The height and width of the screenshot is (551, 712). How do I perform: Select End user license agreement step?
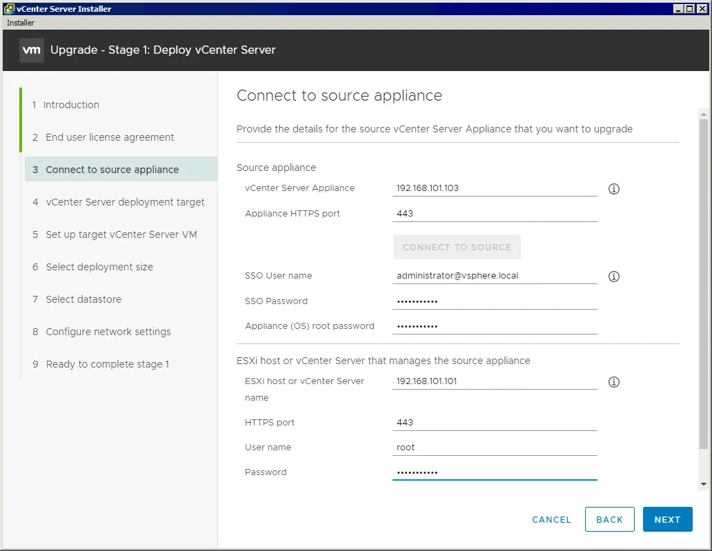110,137
